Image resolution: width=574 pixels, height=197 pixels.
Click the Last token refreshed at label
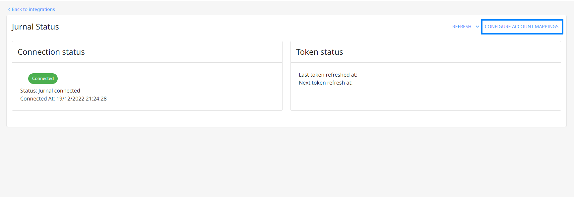point(328,75)
